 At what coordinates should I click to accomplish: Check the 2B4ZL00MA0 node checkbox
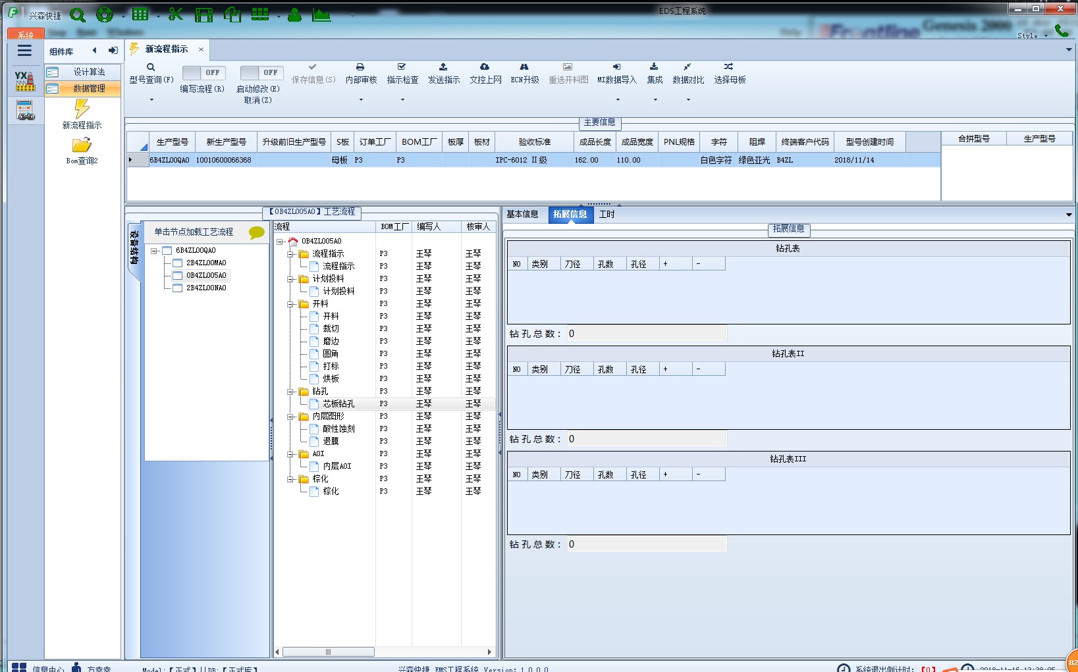(177, 263)
